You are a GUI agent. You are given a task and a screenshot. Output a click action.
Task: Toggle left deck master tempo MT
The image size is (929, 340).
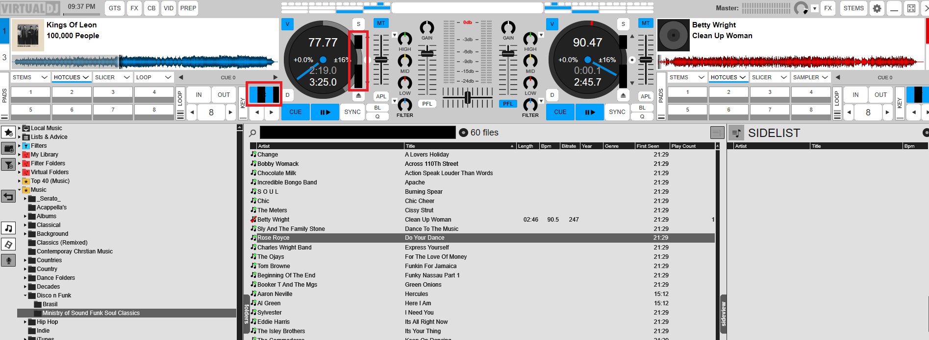pyautogui.click(x=381, y=23)
